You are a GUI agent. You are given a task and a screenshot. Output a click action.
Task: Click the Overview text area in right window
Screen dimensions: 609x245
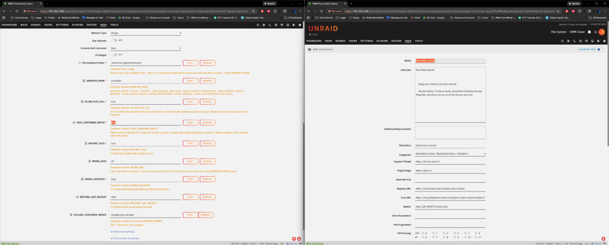[x=450, y=95]
